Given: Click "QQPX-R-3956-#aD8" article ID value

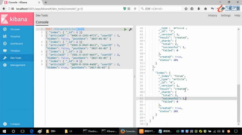Looking at the screenshot, I should coord(84,64).
